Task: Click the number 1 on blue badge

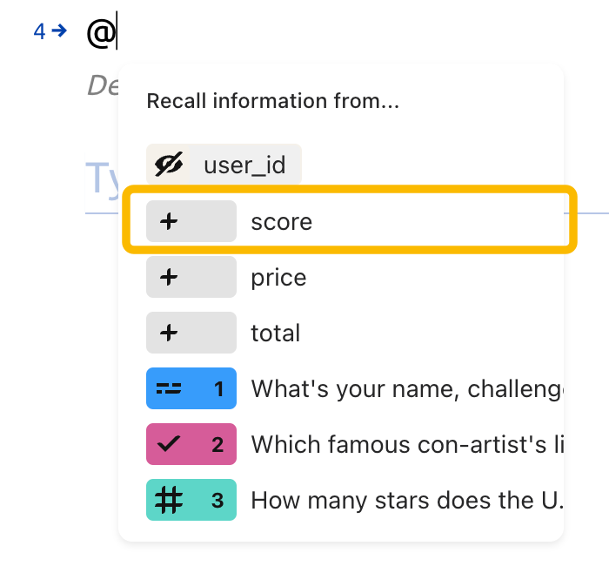Action: tap(218, 388)
